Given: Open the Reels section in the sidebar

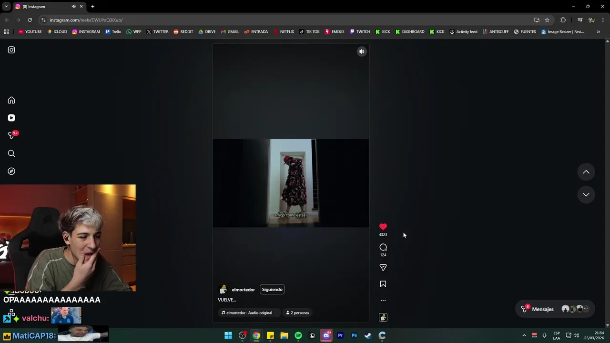Looking at the screenshot, I should click(x=11, y=118).
